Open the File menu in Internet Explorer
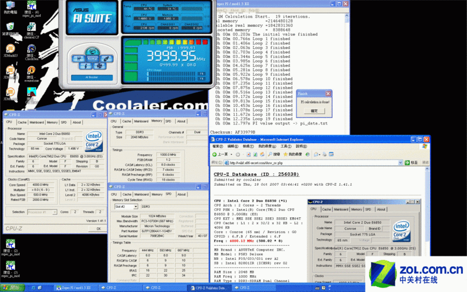467x292 pixels. click(x=217, y=147)
